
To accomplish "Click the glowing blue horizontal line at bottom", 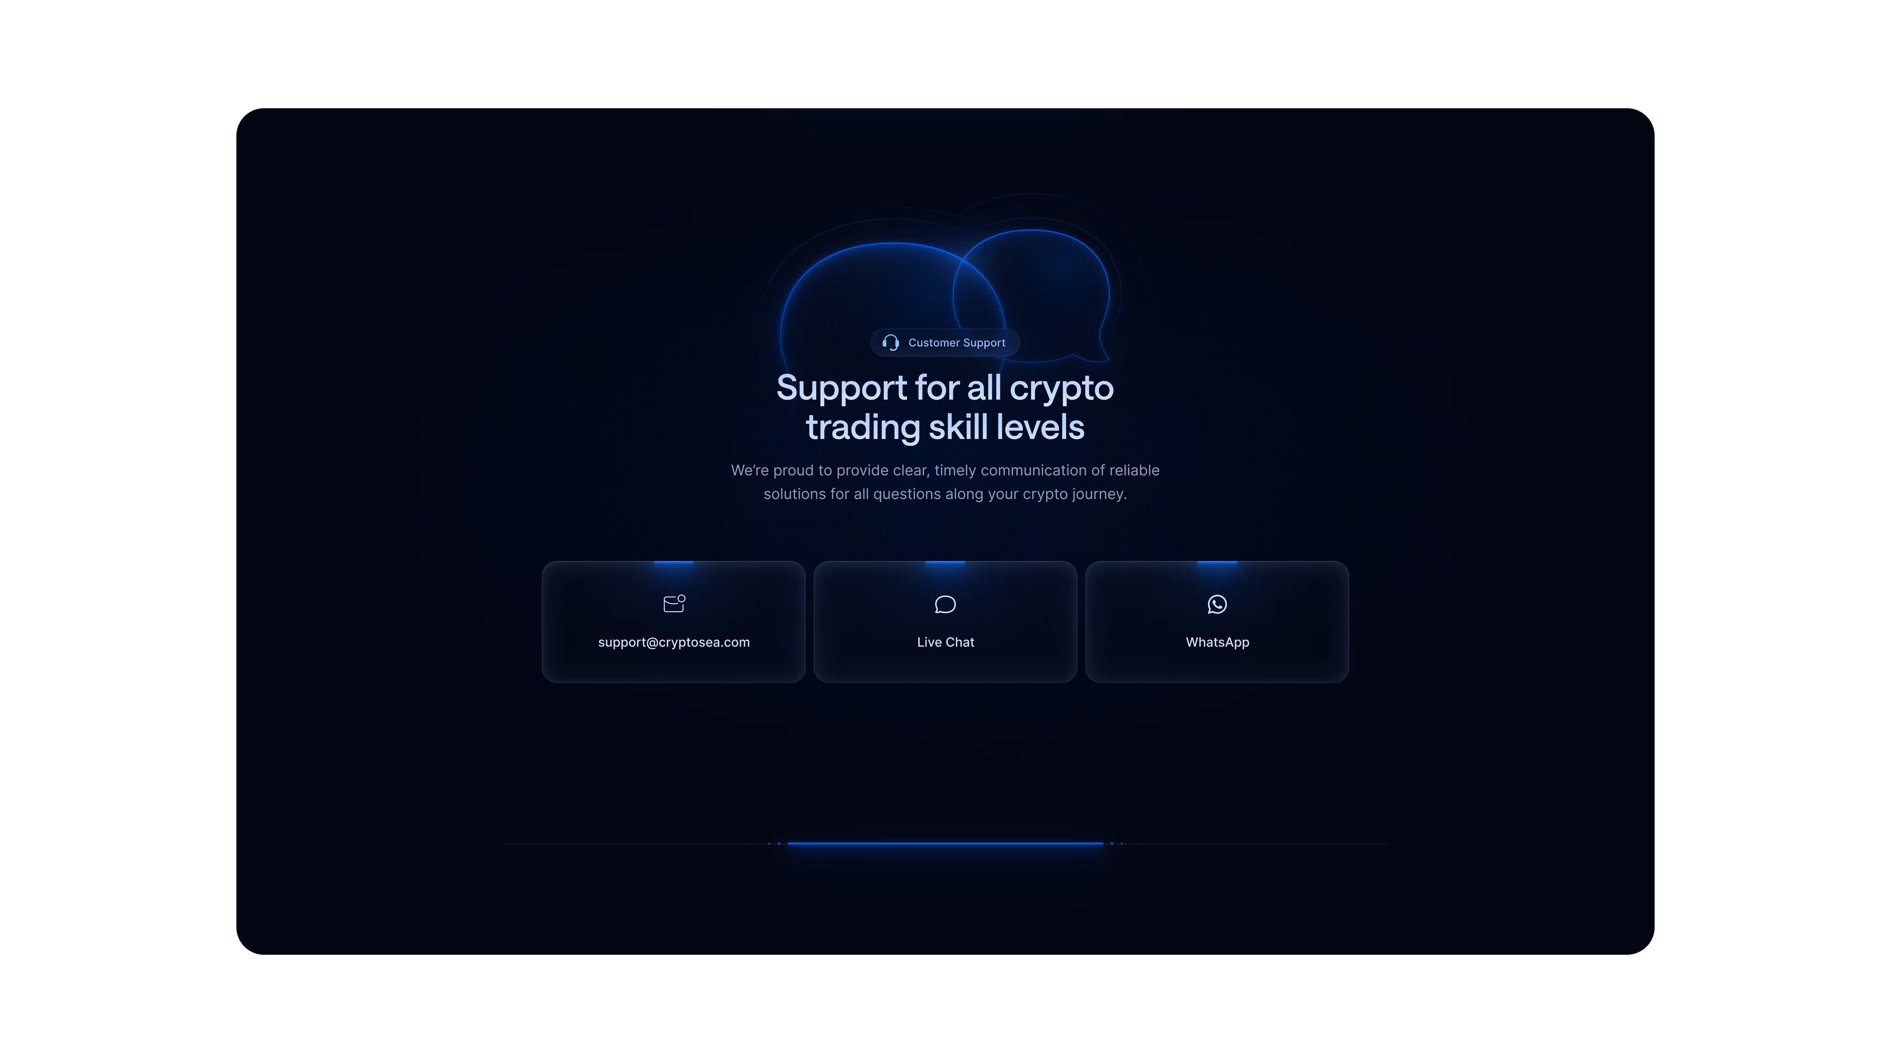I will pyautogui.click(x=945, y=844).
